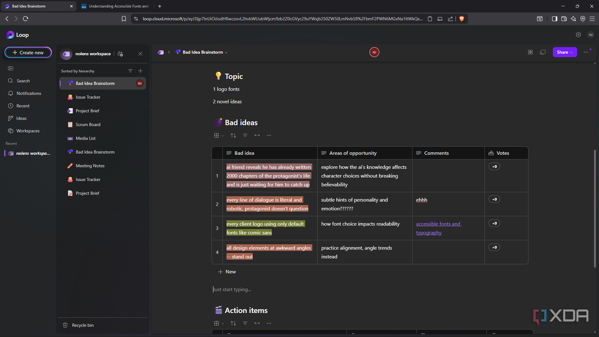
Task: Add a new page with plus icon
Action: [x=140, y=71]
